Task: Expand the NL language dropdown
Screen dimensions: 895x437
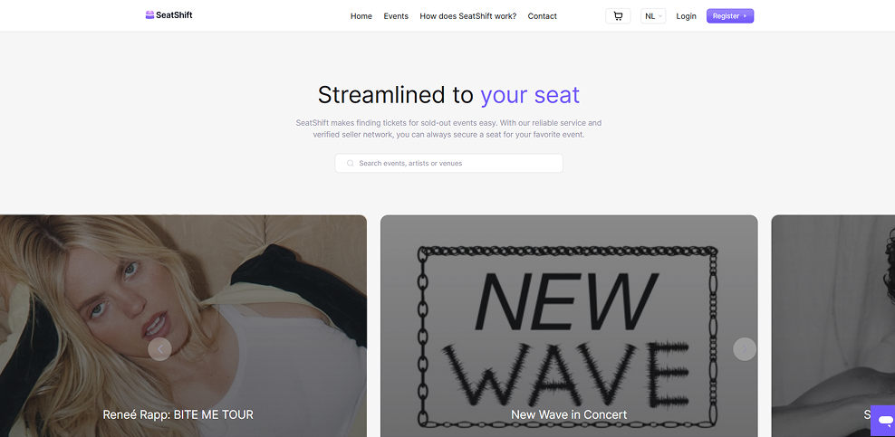Action: click(x=653, y=16)
